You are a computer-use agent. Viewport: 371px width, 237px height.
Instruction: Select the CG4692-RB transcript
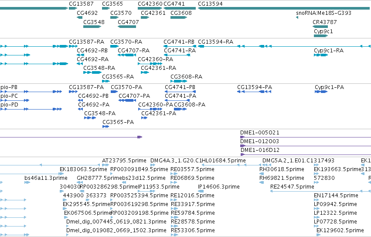tap(81, 55)
